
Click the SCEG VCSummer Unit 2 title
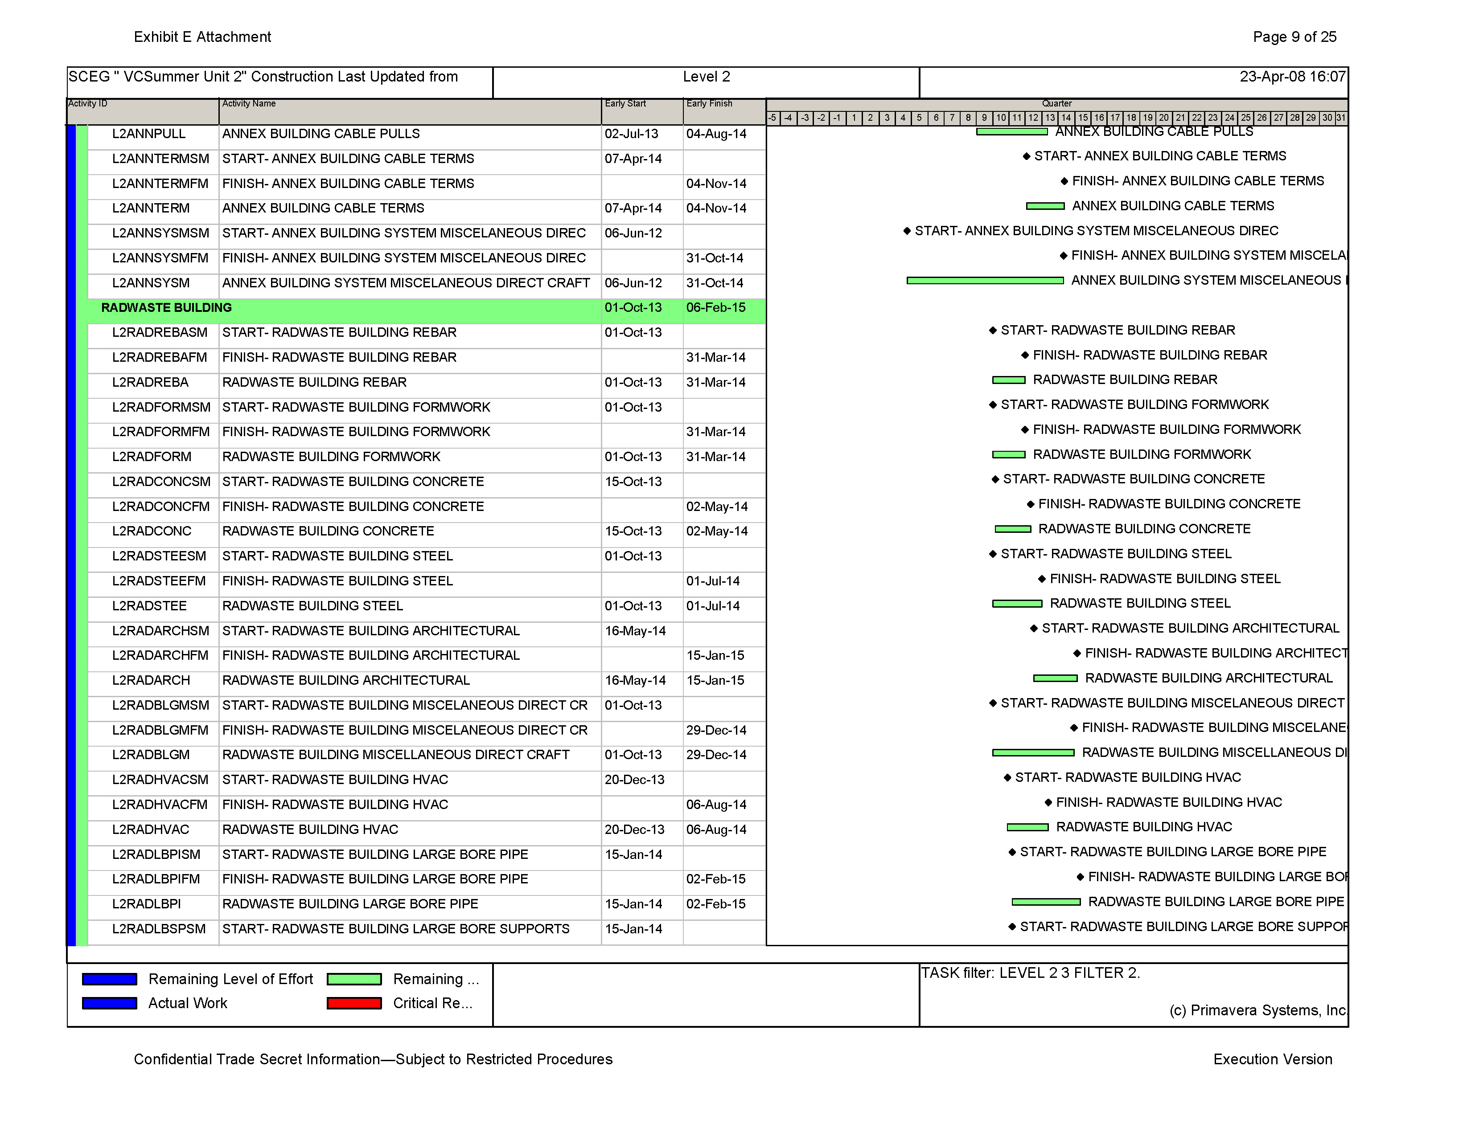(263, 77)
